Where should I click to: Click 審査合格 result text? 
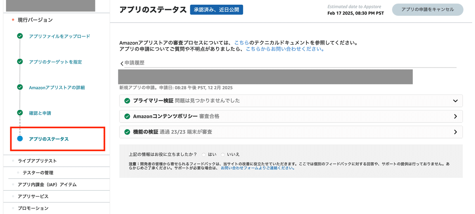(x=209, y=116)
